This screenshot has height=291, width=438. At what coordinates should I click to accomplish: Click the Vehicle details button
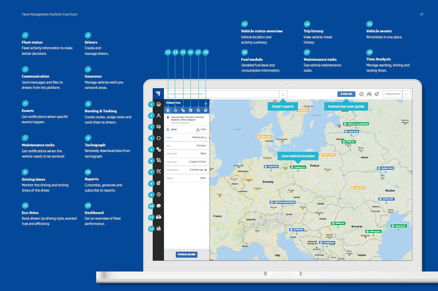pyautogui.click(x=186, y=254)
